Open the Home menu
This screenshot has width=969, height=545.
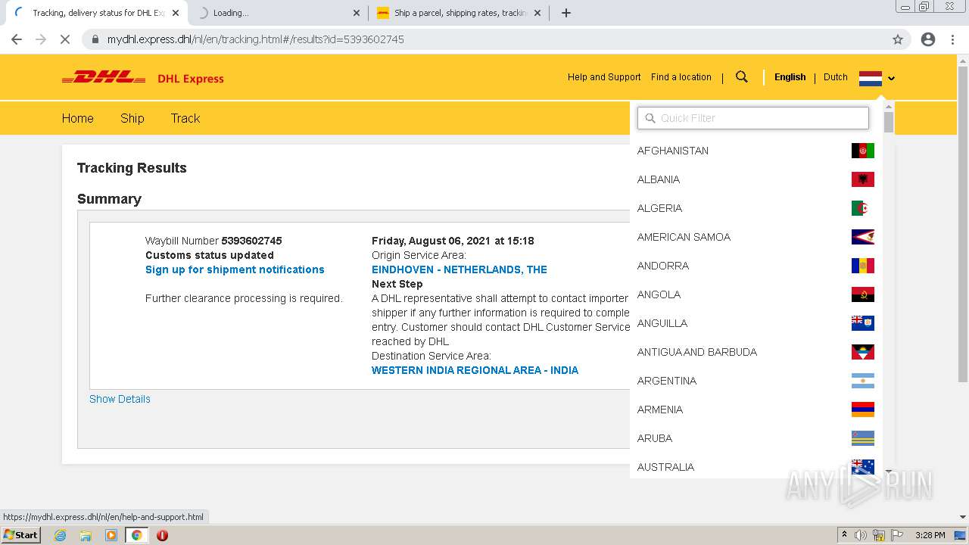point(78,118)
